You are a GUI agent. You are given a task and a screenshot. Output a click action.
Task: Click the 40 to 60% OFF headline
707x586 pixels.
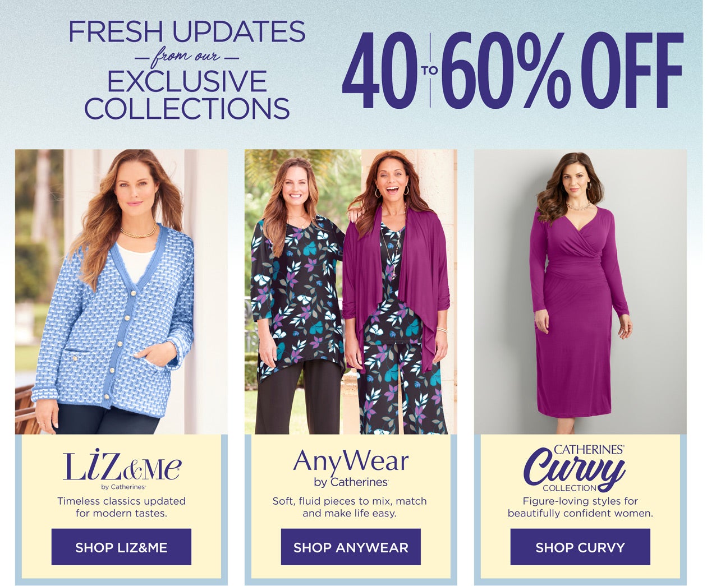(512, 70)
